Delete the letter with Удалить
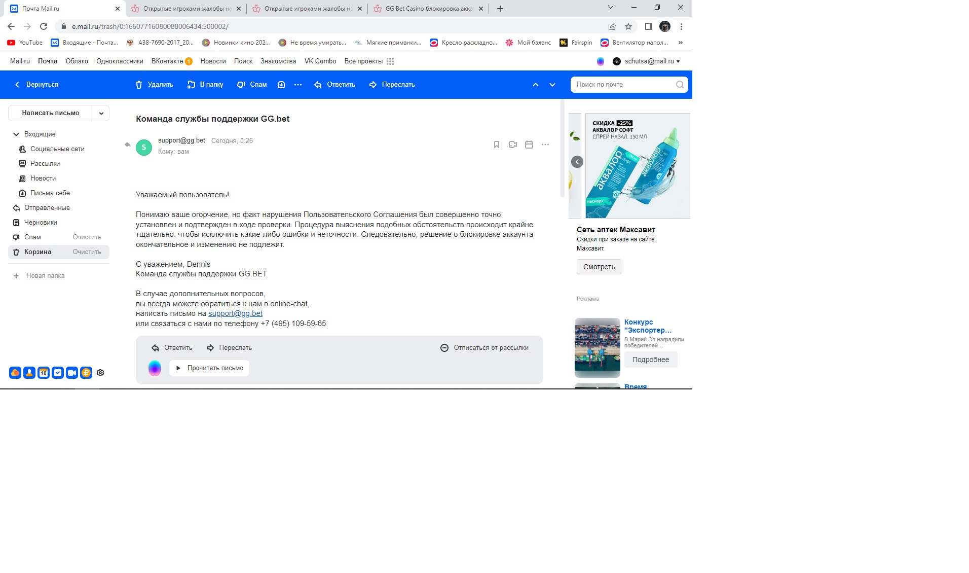Image resolution: width=969 pixels, height=573 pixels. pos(154,85)
